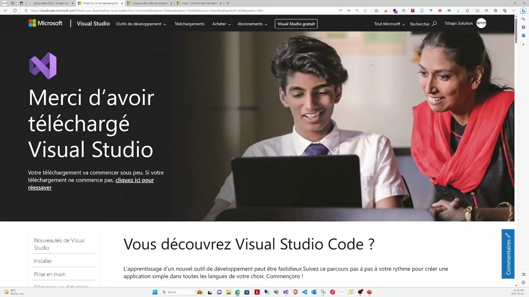Click browser Back arrow
529x297 pixels.
tap(6, 10)
